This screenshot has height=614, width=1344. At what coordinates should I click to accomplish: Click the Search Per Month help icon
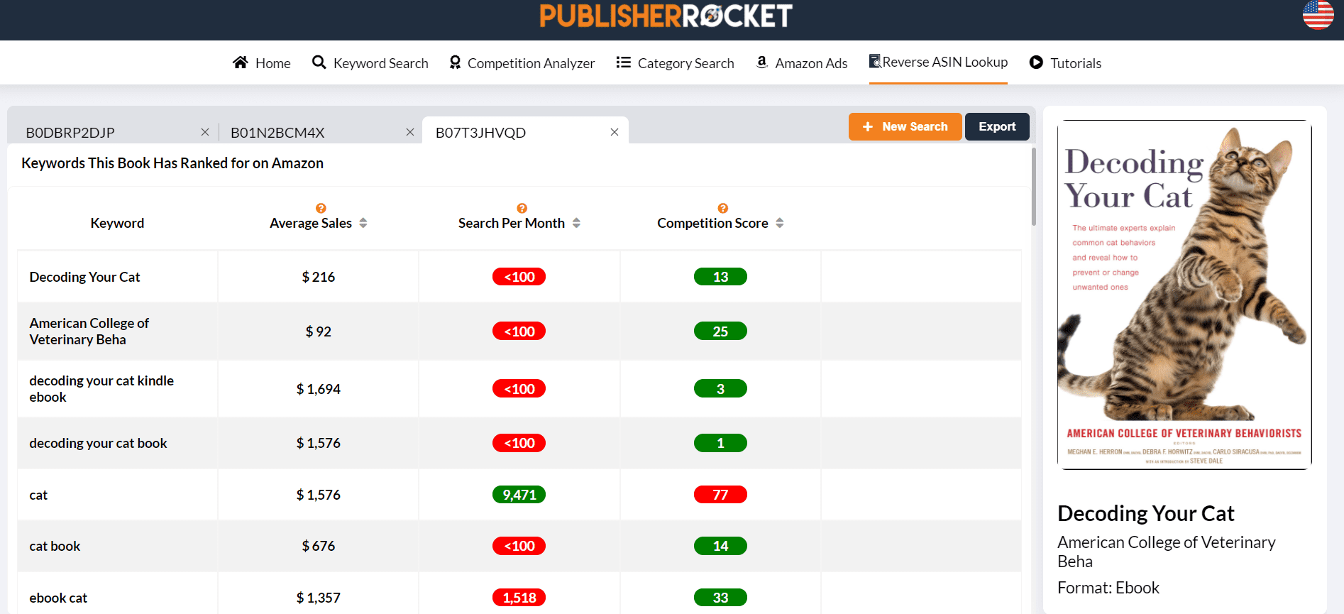522,208
